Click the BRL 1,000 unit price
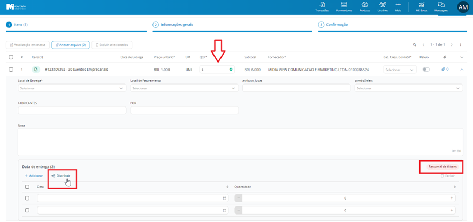The image size is (473, 222). coord(162,70)
